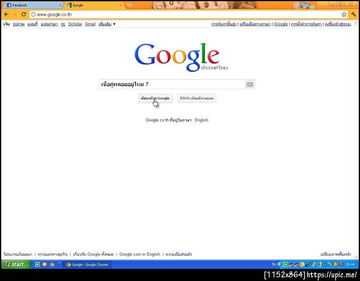
Task: Select the Web (เว็บ) item in top bar
Action: [x=7, y=24]
